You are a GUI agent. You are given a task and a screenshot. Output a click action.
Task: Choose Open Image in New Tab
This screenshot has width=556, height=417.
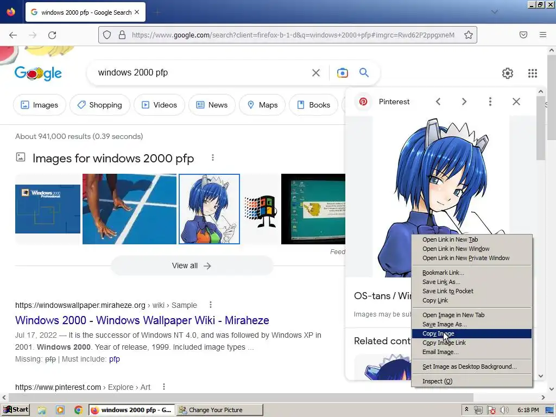[x=472, y=314]
